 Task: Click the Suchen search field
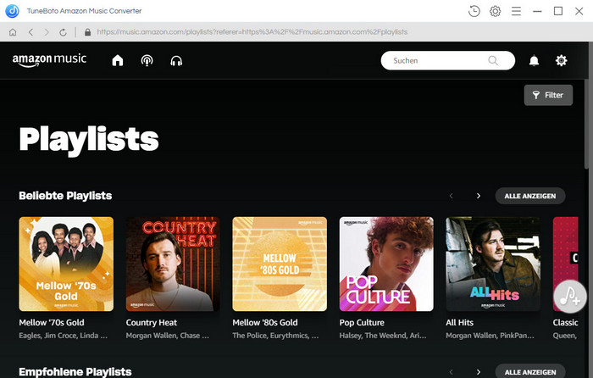click(x=448, y=60)
